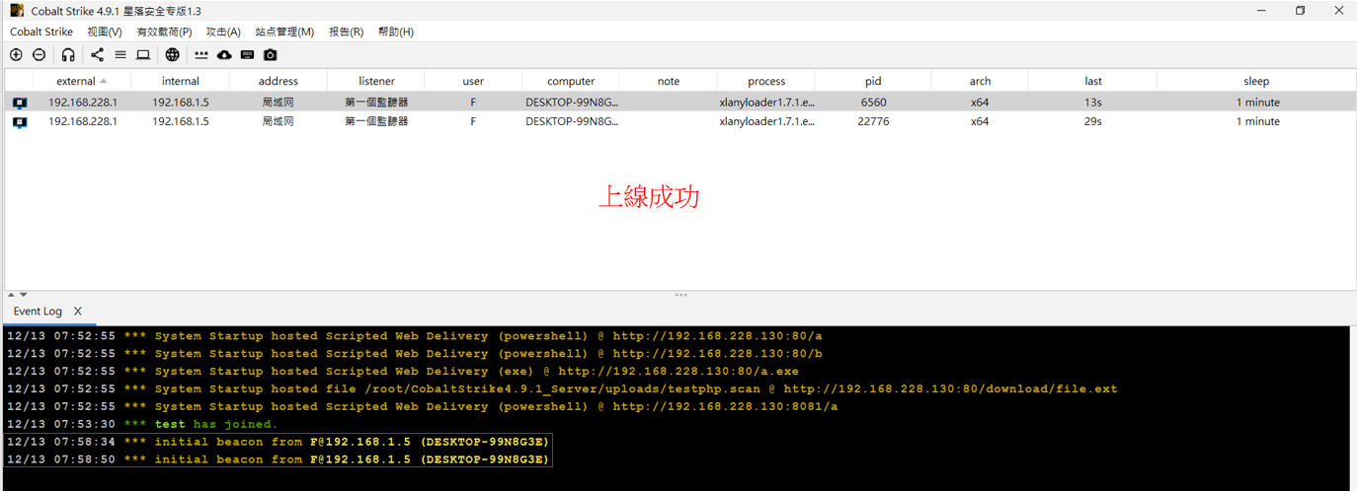Open the 帮助(H) menu
The image size is (1357, 491).
point(396,32)
